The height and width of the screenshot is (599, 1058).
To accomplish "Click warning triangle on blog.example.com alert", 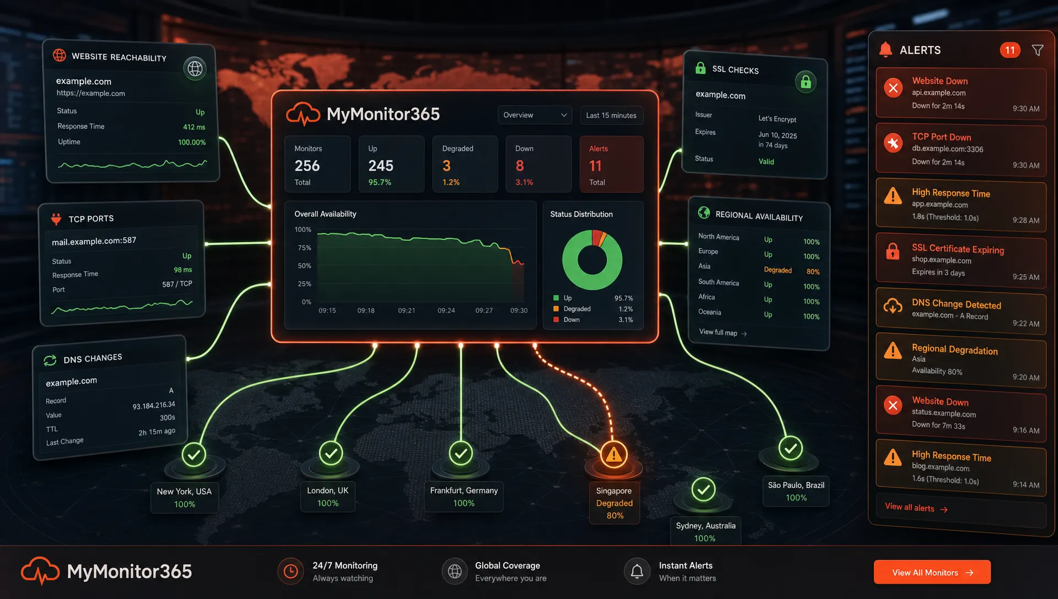I will click(893, 457).
